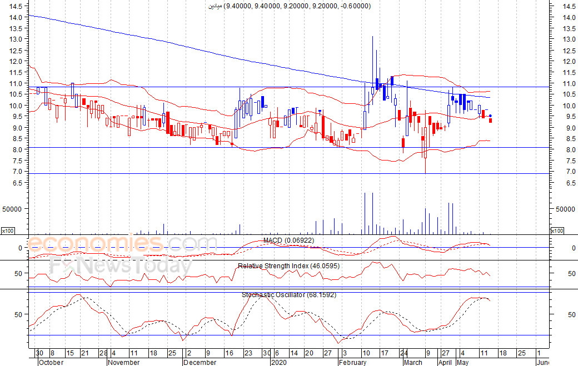Click date label 21 in October
578x366 pixels.
pos(85,353)
